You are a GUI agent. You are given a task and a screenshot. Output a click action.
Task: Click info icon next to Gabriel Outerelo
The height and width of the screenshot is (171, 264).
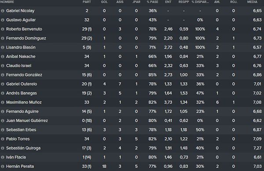(x=3, y=84)
